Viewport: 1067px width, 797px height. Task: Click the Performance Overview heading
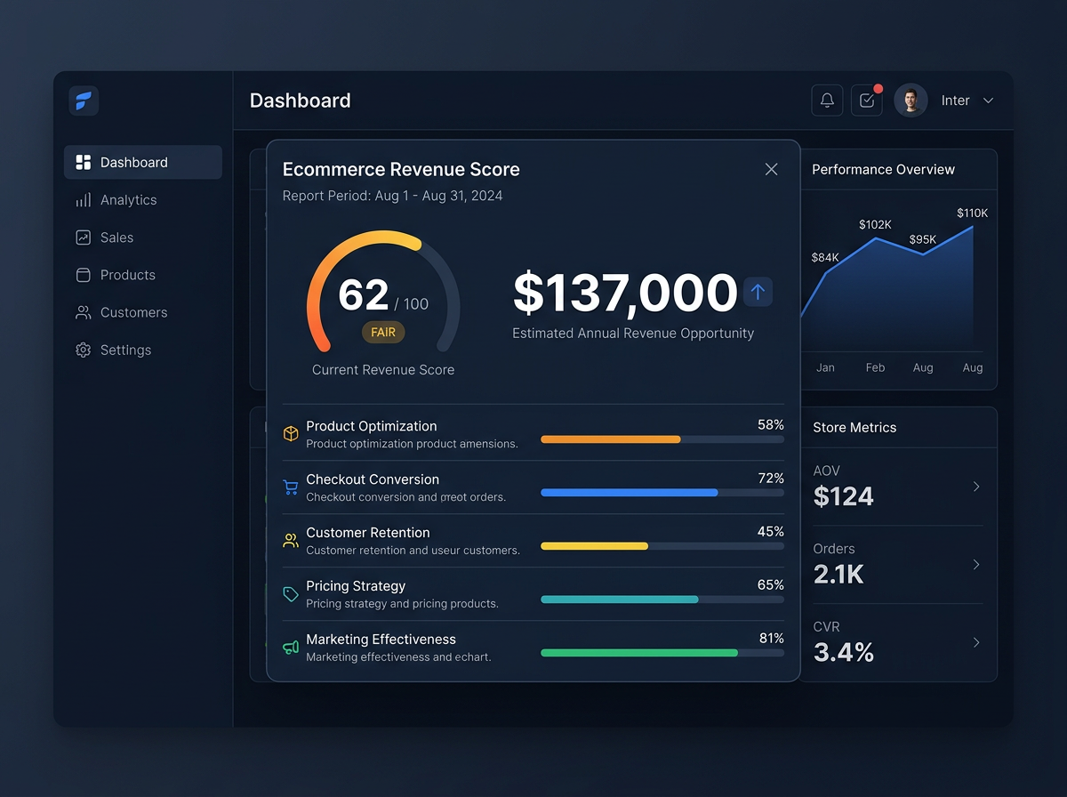pyautogui.click(x=883, y=170)
